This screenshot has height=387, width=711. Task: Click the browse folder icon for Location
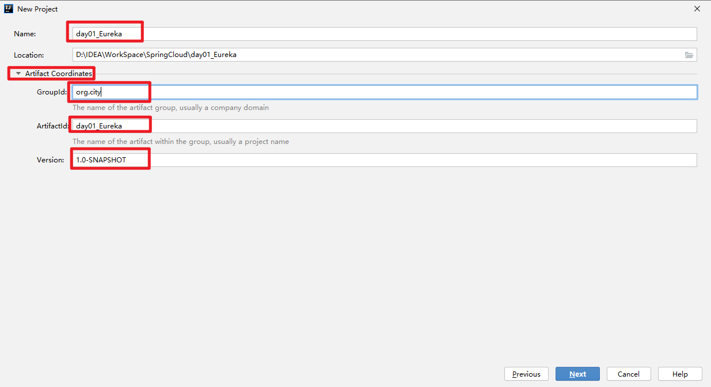pyautogui.click(x=689, y=55)
